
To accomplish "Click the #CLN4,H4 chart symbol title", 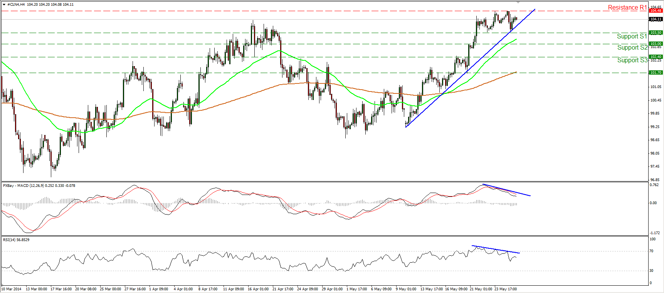I will tap(17, 5).
